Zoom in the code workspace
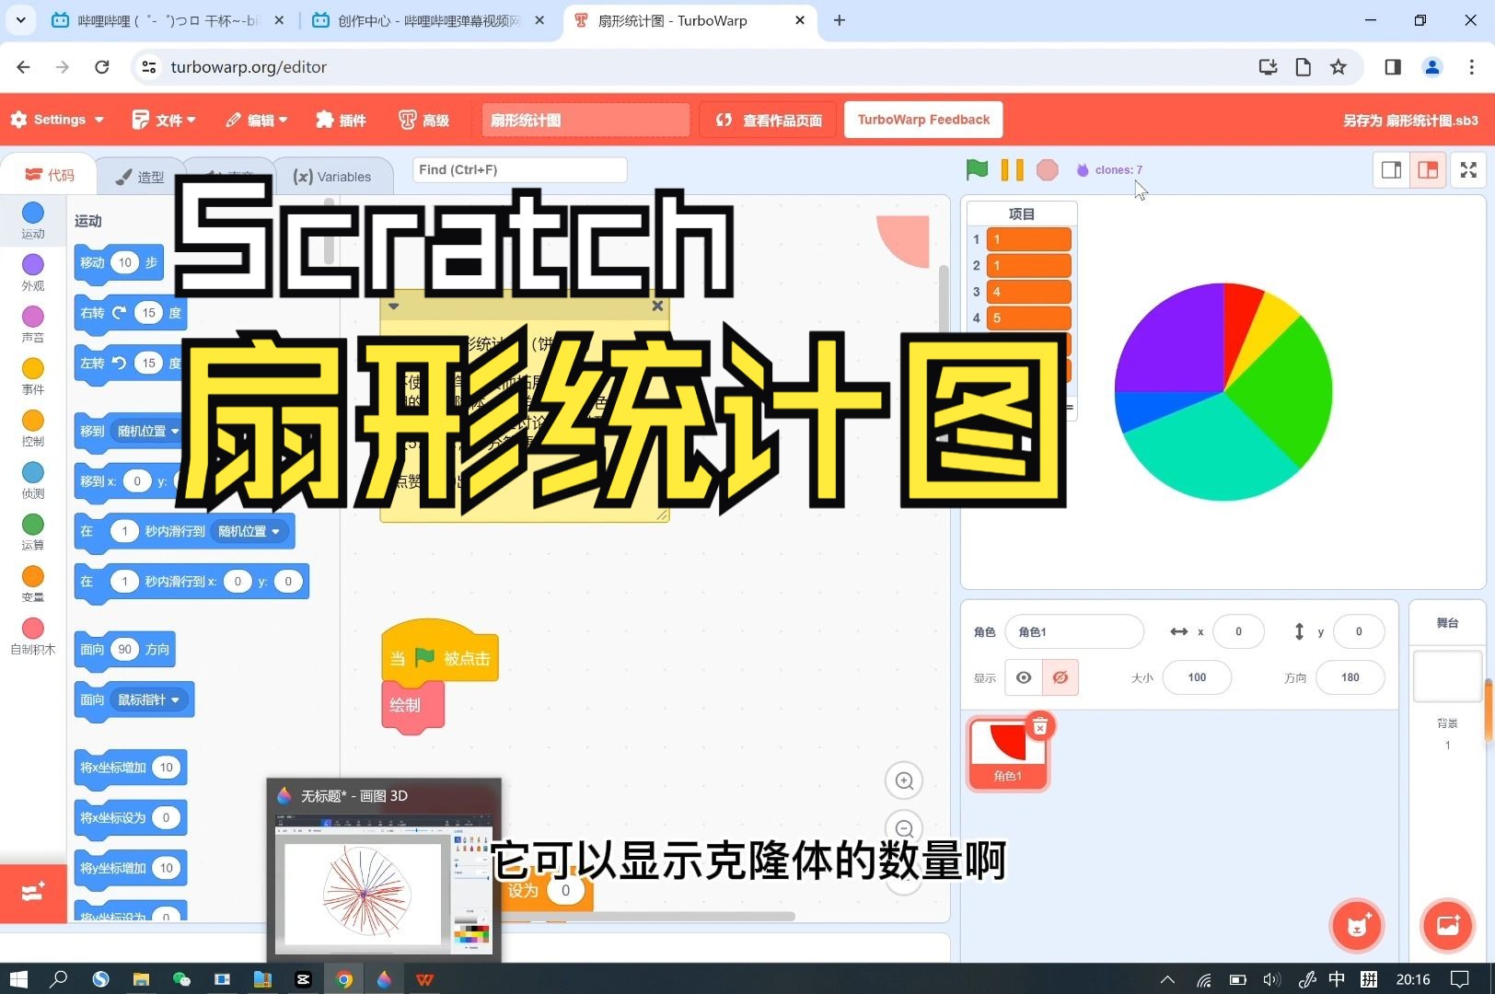 click(904, 780)
